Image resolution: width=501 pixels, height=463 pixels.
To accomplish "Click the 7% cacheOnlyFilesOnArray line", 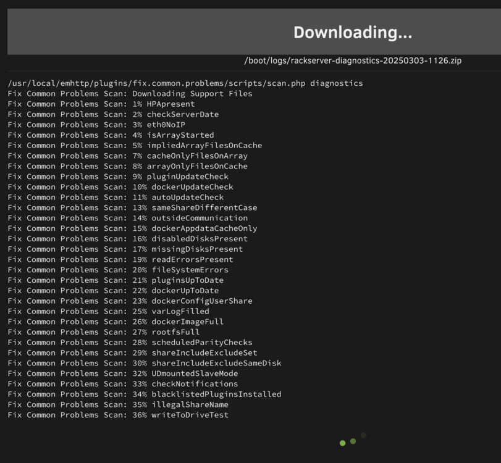I will coord(128,156).
